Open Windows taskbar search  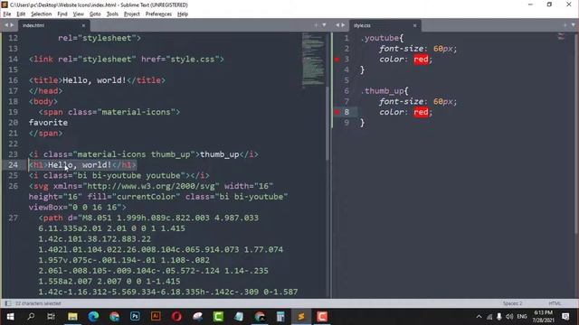(x=31, y=317)
